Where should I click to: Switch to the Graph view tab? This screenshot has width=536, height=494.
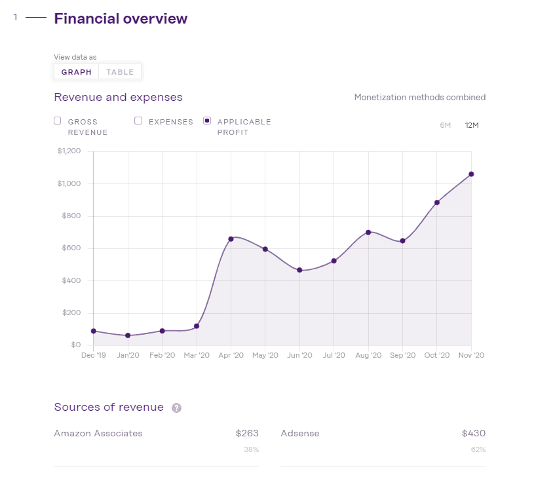[76, 72]
